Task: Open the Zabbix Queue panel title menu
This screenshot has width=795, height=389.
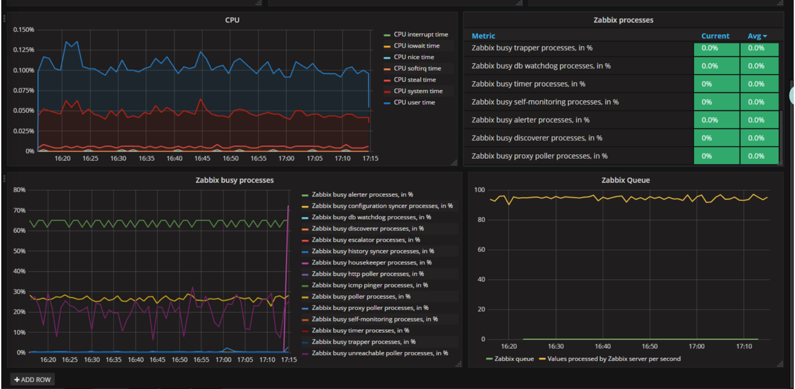Action: [x=625, y=180]
